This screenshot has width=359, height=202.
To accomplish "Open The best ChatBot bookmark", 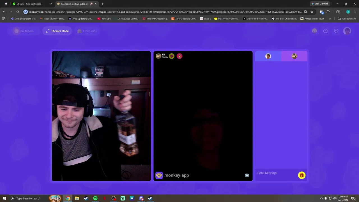I will tap(284, 19).
